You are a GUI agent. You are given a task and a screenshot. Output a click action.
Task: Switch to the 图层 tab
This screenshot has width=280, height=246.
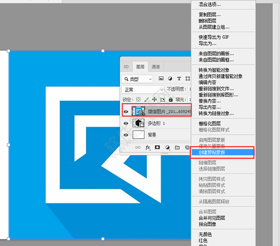click(x=140, y=67)
